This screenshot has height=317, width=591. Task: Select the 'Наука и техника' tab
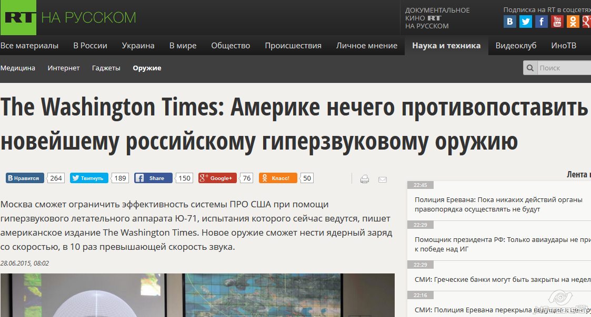(x=446, y=46)
